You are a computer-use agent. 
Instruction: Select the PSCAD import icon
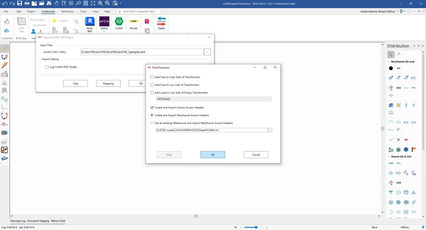click(x=133, y=22)
